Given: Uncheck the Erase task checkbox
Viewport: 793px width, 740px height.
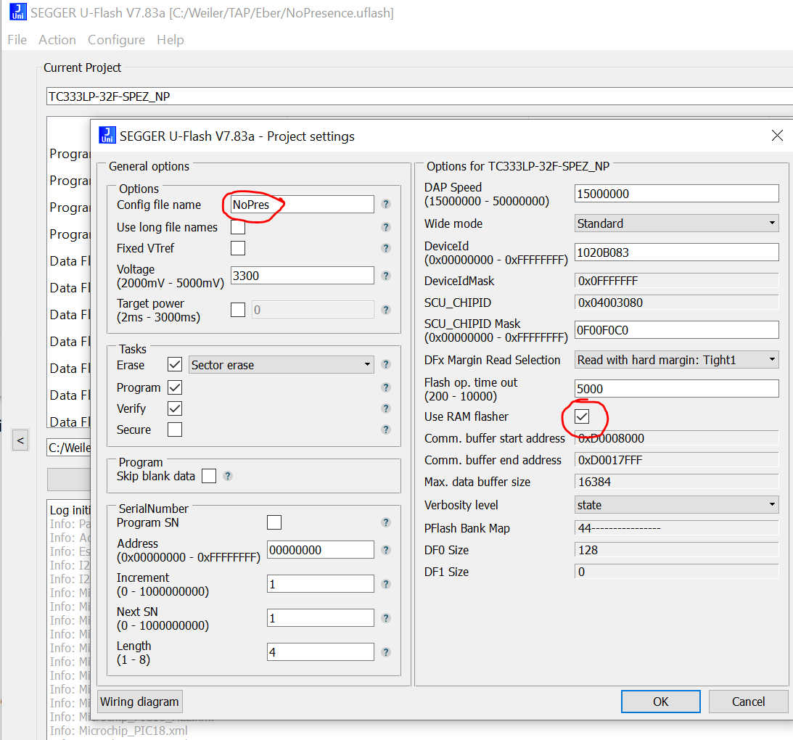Looking at the screenshot, I should pyautogui.click(x=175, y=364).
